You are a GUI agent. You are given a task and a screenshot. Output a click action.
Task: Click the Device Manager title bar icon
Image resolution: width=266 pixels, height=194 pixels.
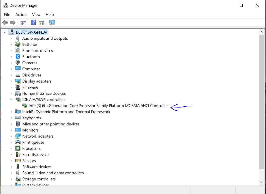coord(6,5)
